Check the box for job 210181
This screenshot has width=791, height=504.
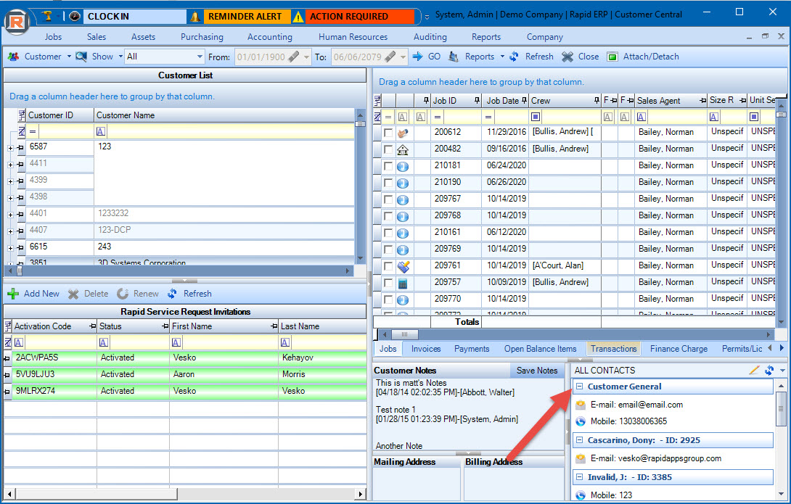388,166
